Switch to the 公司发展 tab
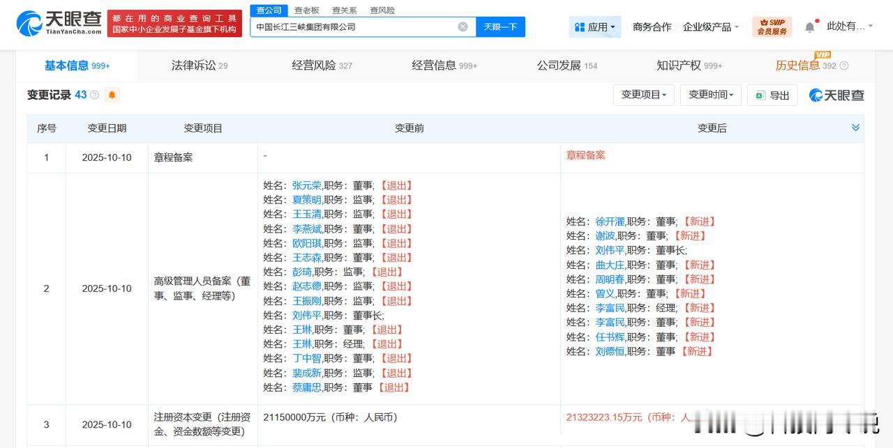This screenshot has height=448, width=893. click(x=566, y=65)
